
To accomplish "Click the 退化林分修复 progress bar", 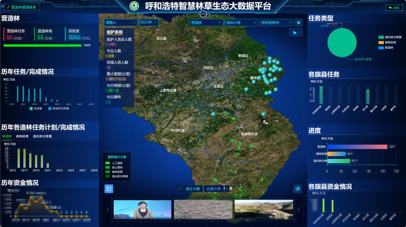I will click(x=339, y=161).
